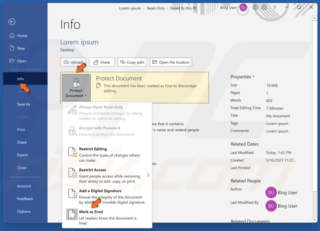The image size is (320, 231).
Task: Click the Always Open Read-Only pencil icon
Action: coord(72,110)
